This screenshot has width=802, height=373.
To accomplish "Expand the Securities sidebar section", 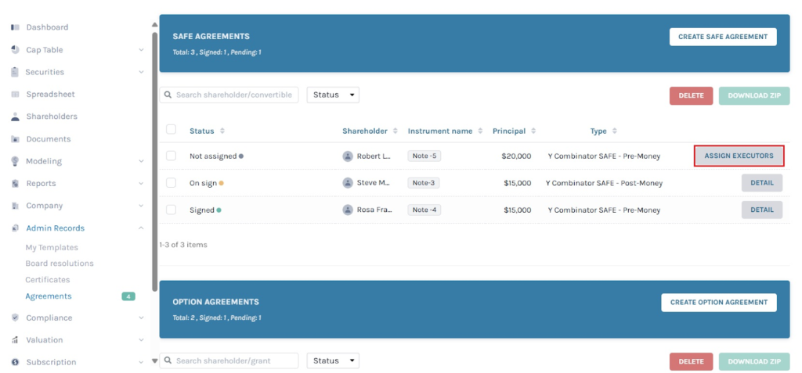I will (141, 72).
